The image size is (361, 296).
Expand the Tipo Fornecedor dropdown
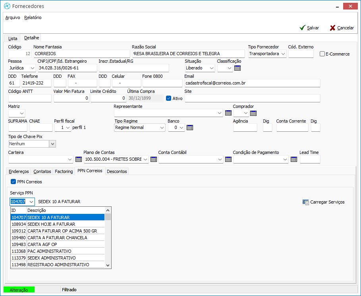pyautogui.click(x=283, y=54)
